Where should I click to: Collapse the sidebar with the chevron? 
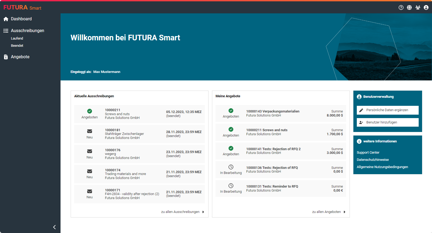[x=54, y=227]
